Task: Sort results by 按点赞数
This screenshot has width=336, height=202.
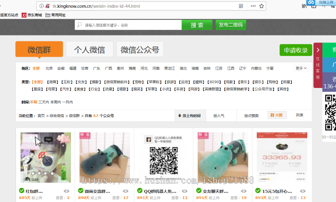Action: pos(252,116)
